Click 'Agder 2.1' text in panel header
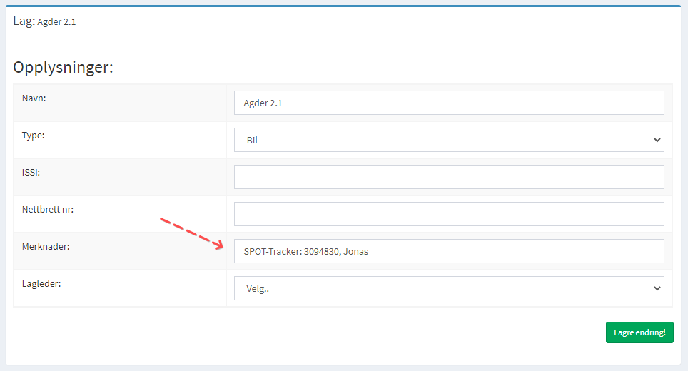The width and height of the screenshot is (688, 371). [x=56, y=22]
